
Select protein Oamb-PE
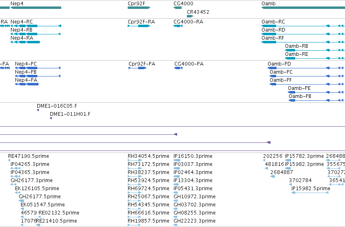click(316, 92)
